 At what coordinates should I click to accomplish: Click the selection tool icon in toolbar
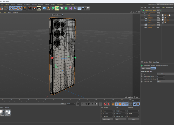tap(6, 8)
